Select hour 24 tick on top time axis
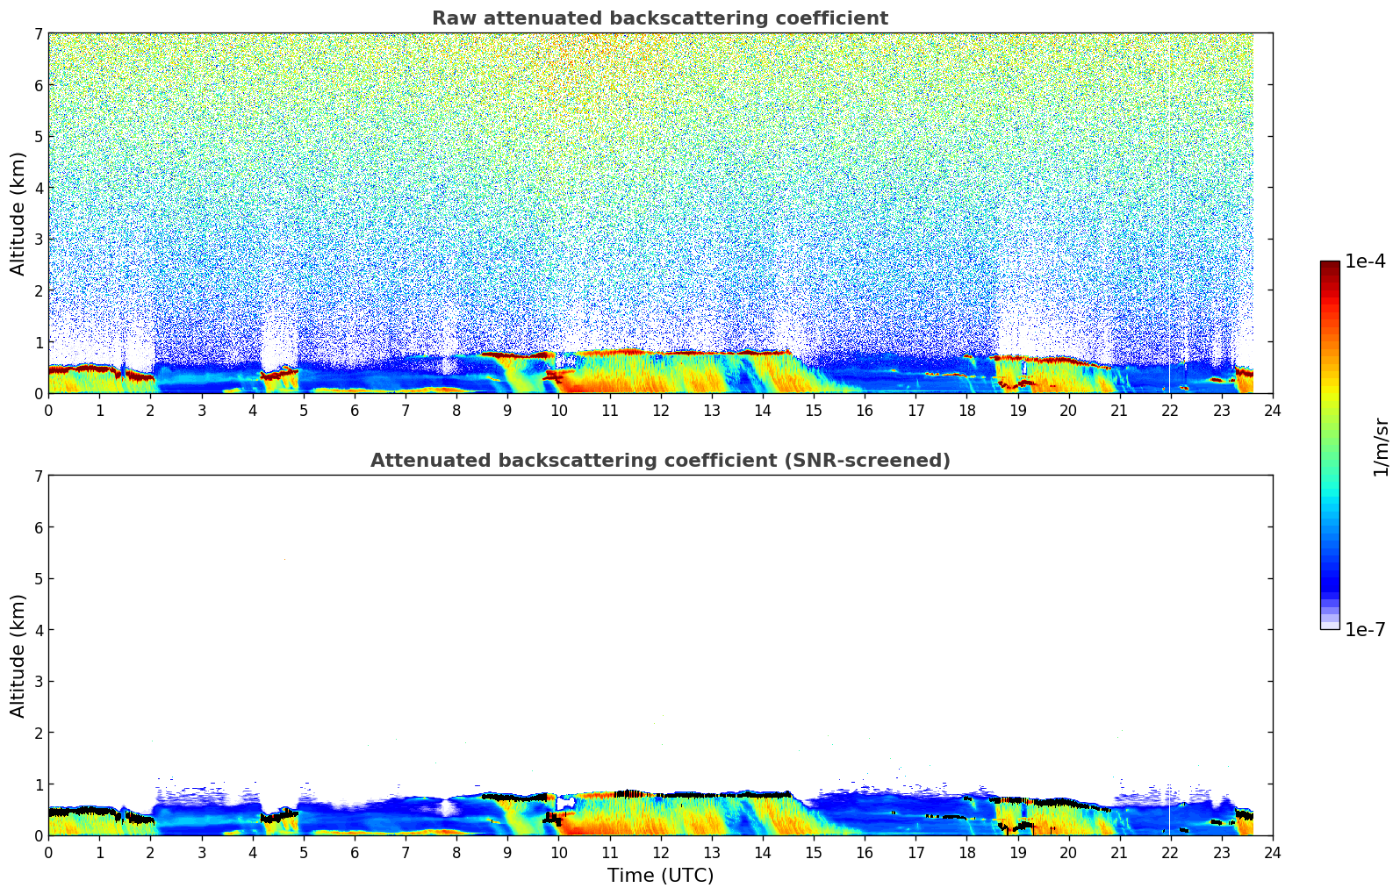Image resolution: width=1400 pixels, height=895 pixels. pos(1272,410)
